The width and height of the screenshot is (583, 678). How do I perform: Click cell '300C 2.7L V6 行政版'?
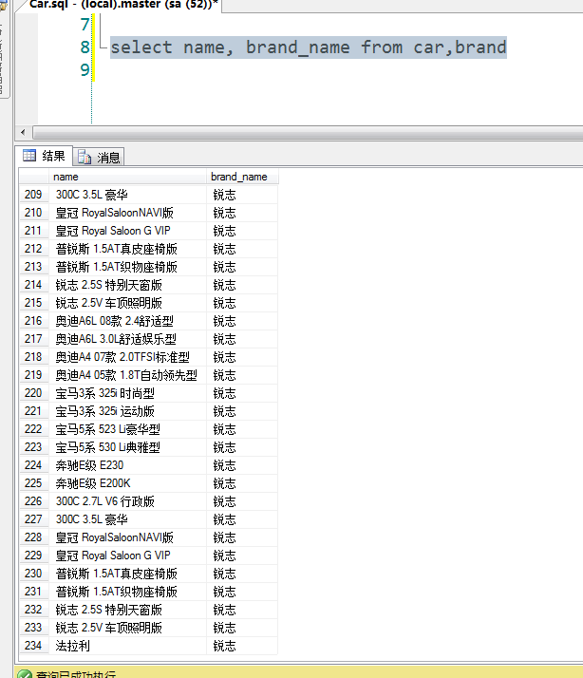coord(127,501)
